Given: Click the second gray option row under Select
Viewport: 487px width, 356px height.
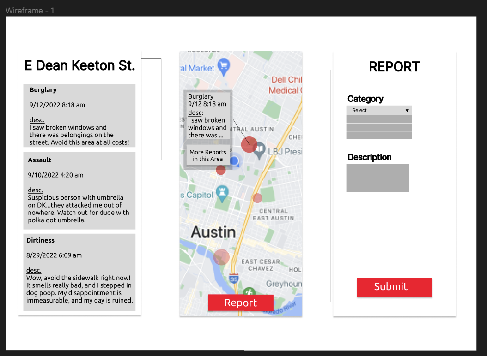Looking at the screenshot, I should pos(379,127).
